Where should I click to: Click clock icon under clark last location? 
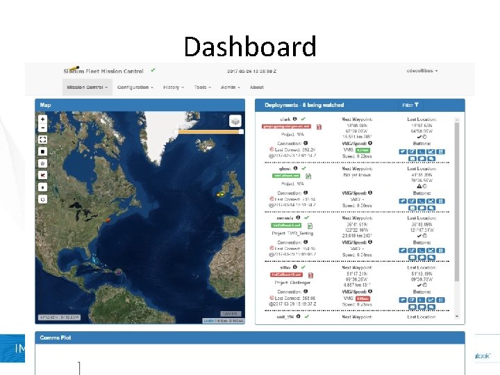424,137
